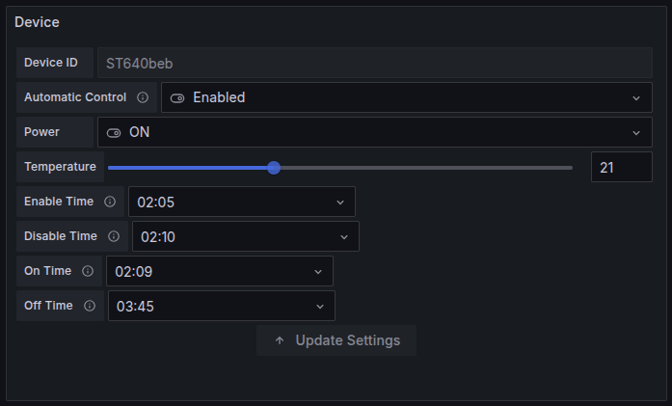This screenshot has height=406, width=672.
Task: Click the upload arrow icon on Update Settings
Action: click(x=280, y=340)
